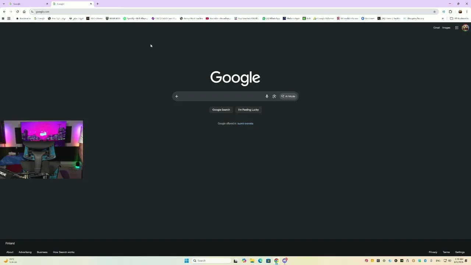Open a new browser tab
The height and width of the screenshot is (265, 471).
(x=98, y=4)
